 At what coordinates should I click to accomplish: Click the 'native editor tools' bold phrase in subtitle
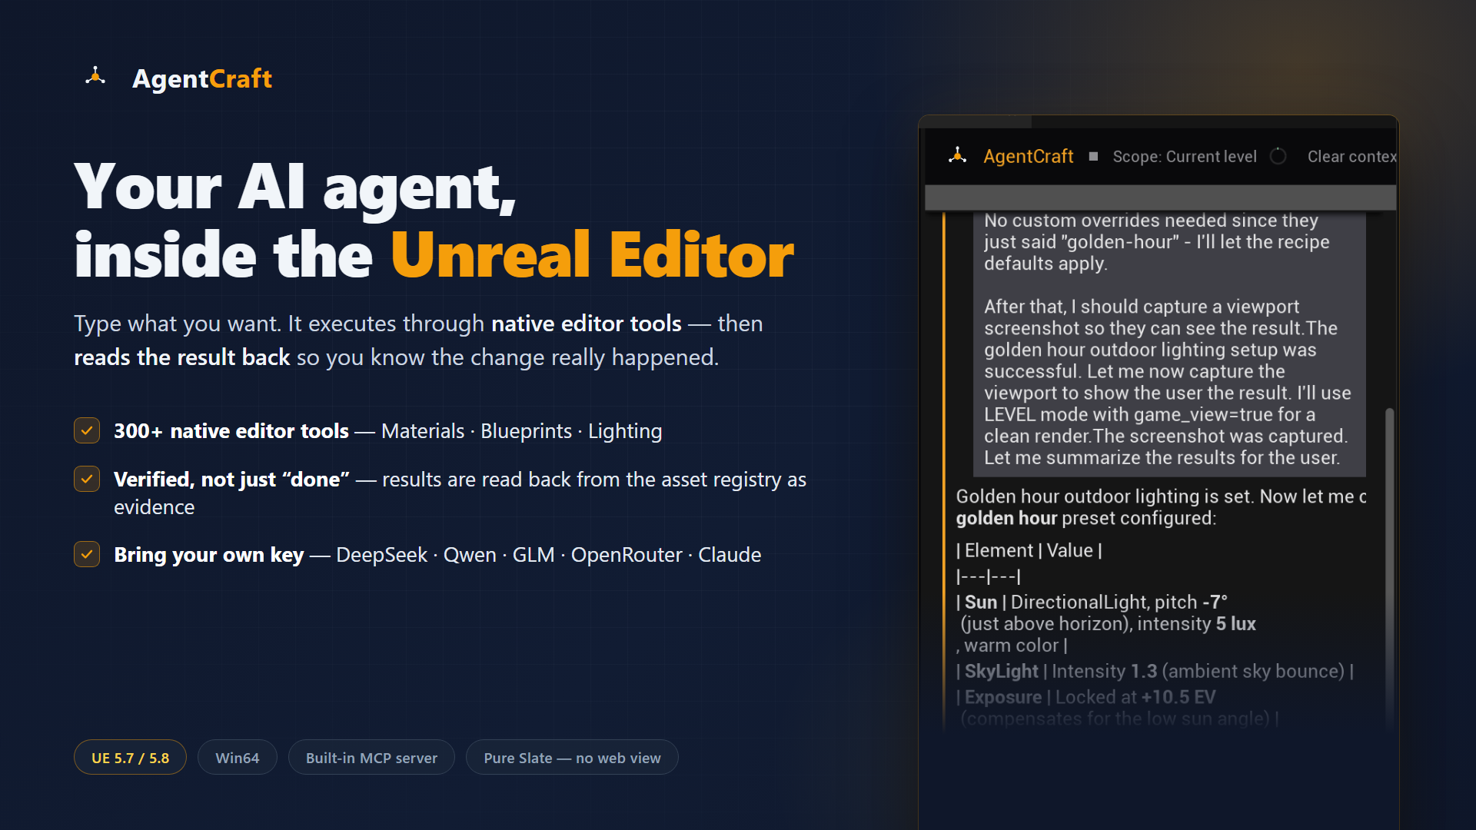click(586, 324)
